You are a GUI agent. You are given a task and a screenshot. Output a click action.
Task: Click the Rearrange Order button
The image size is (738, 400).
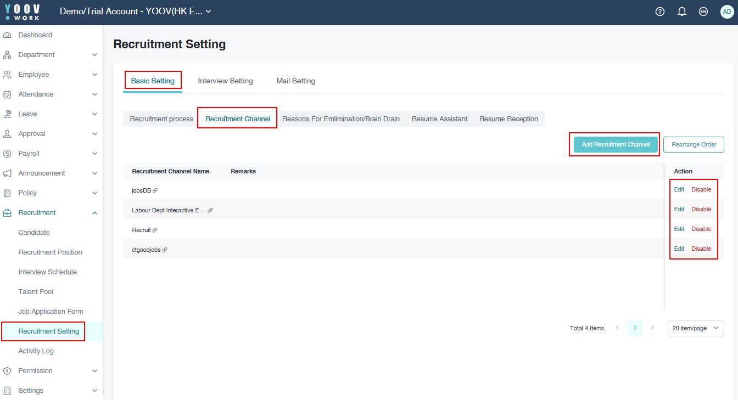694,145
